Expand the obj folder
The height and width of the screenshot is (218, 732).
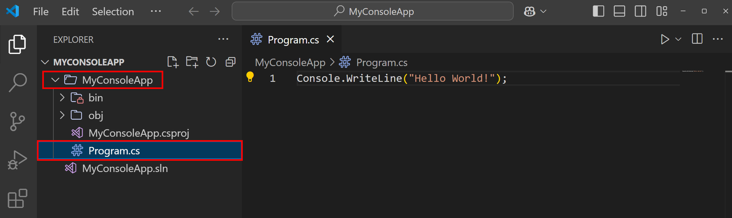pyautogui.click(x=62, y=115)
